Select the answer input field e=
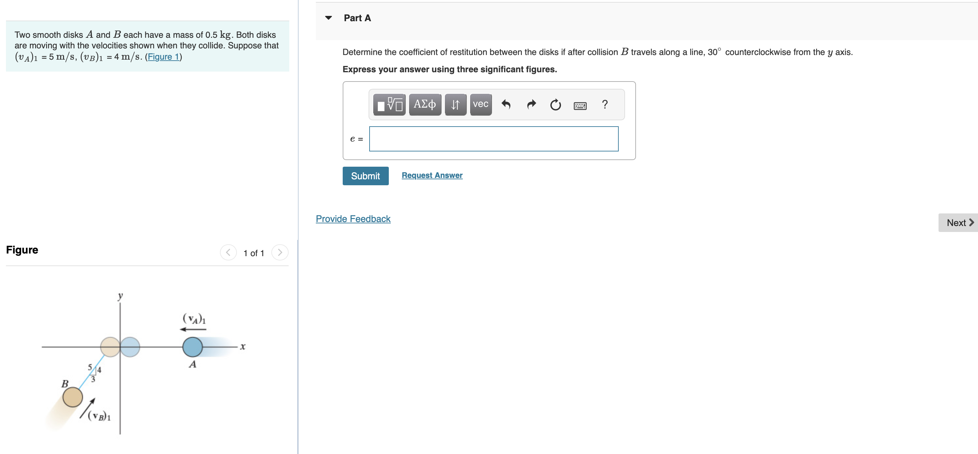978x454 pixels. click(x=493, y=138)
